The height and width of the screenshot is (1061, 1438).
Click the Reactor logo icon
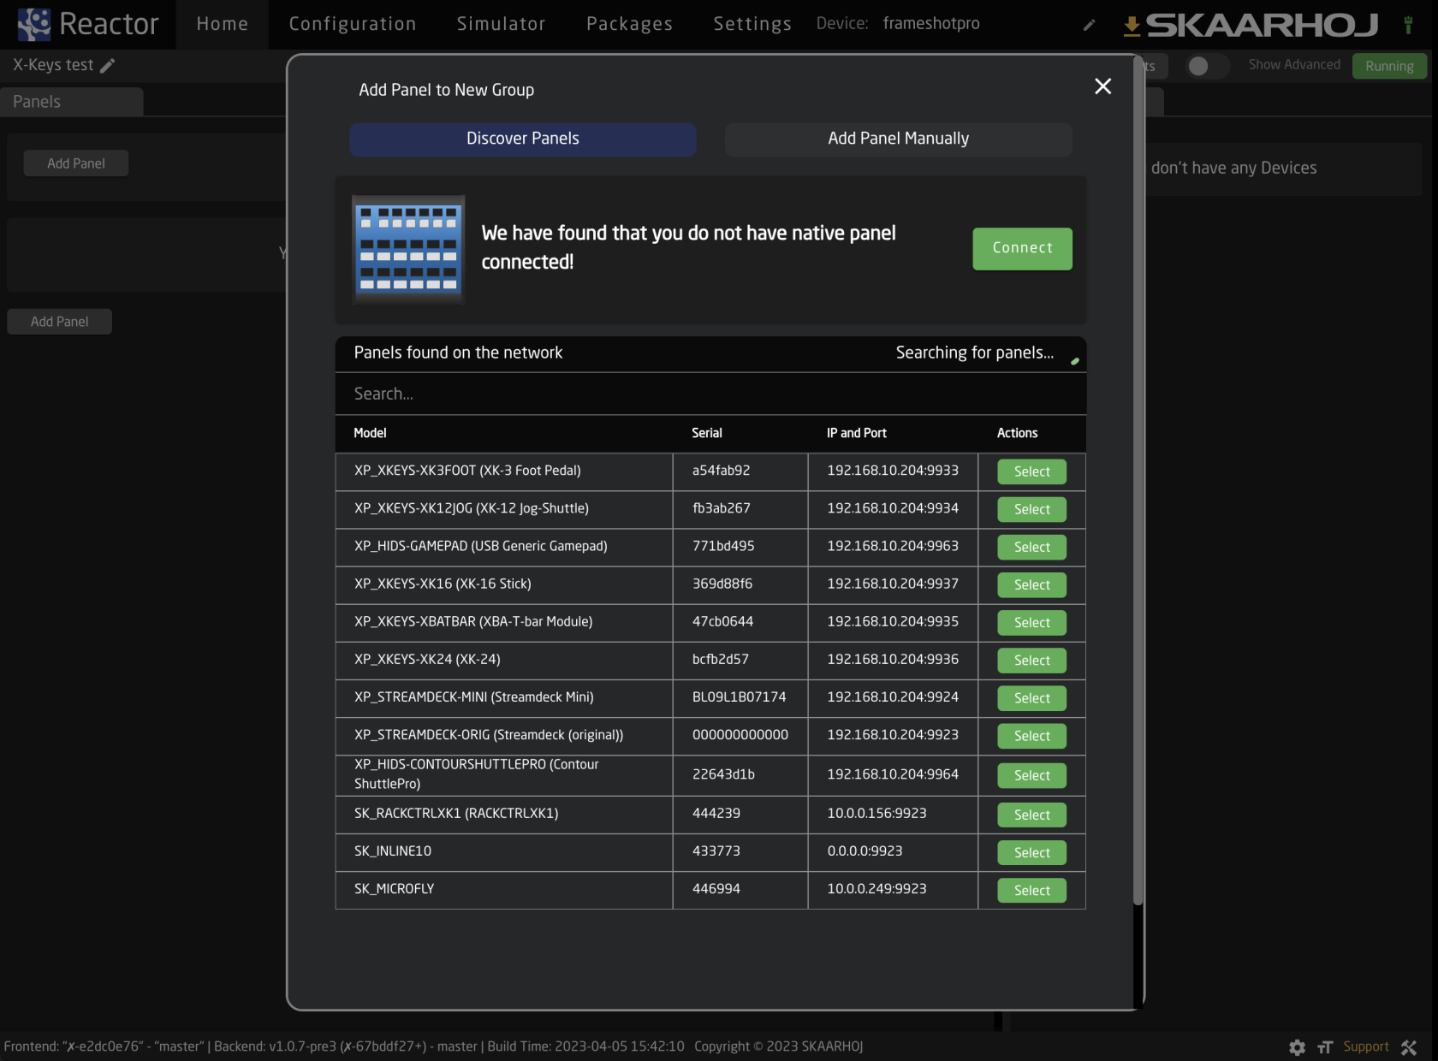click(x=34, y=24)
